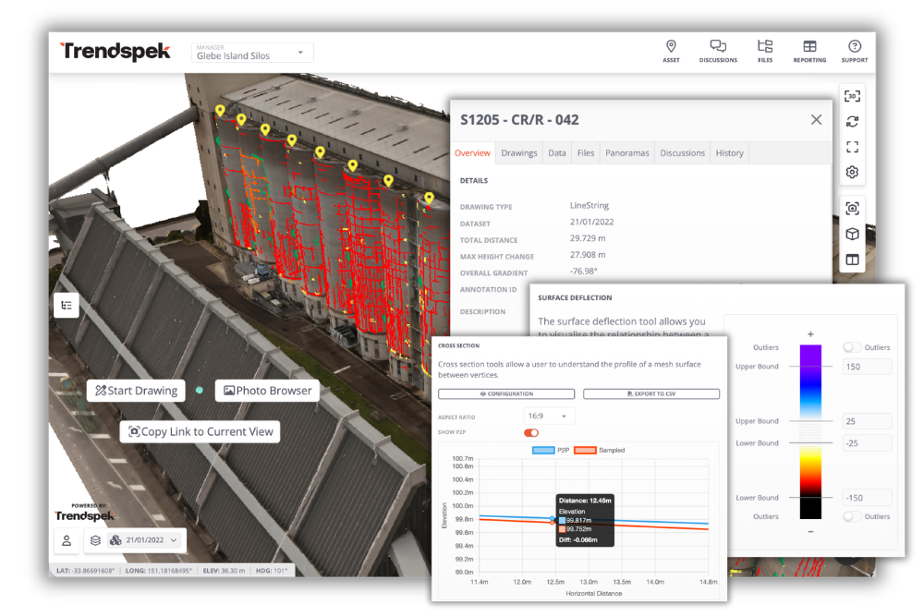Edit the lower bound -150 field
924x616 pixels.
point(867,498)
